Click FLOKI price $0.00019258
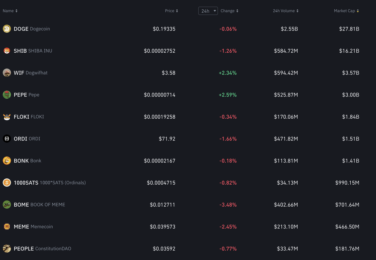 coord(159,117)
